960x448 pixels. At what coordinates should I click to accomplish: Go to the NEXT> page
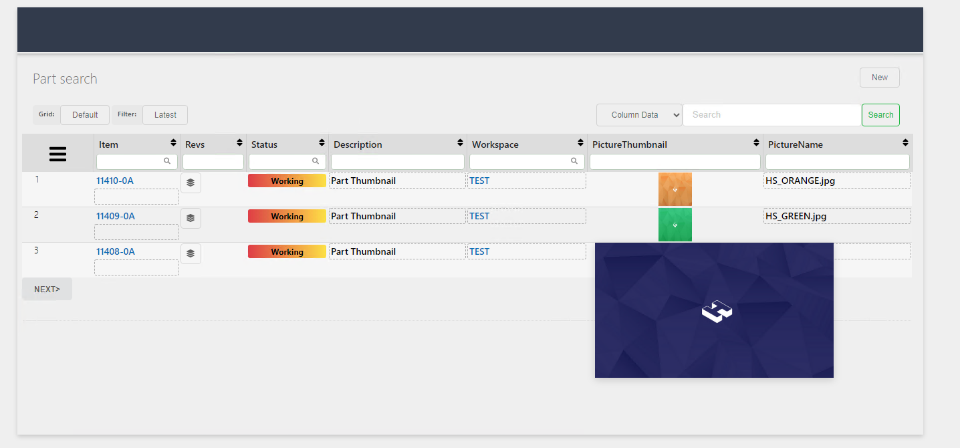(x=47, y=289)
